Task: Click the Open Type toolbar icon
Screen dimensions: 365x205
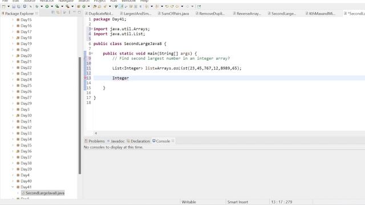Action: point(95,6)
